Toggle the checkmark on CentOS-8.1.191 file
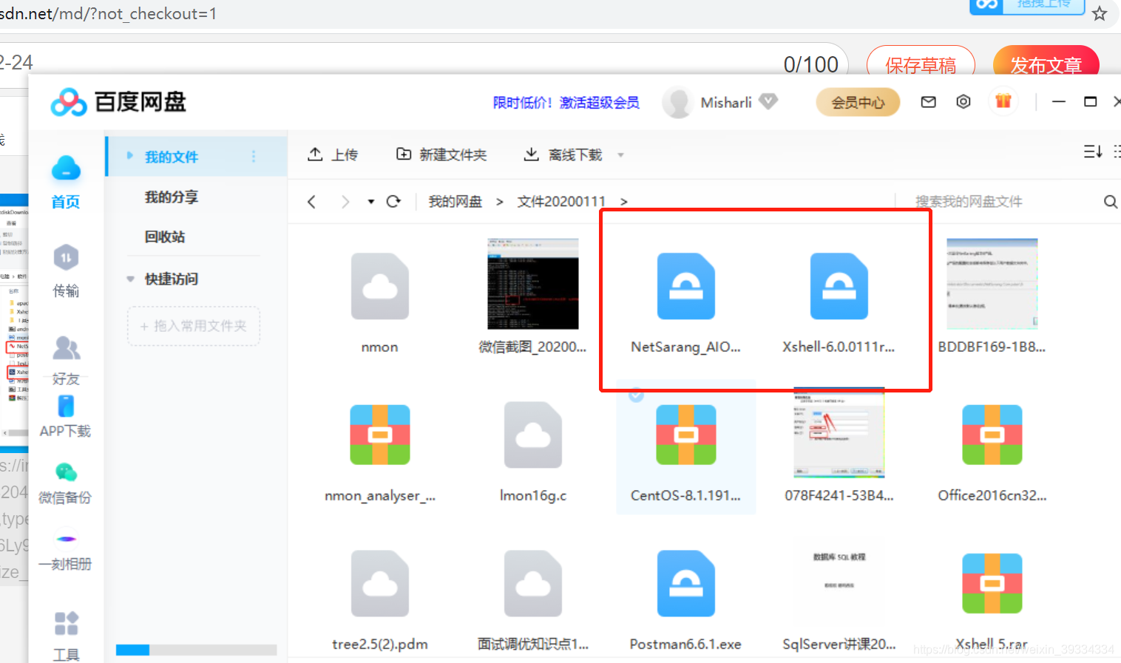Screen dimensions: 1121x663 (x=636, y=395)
